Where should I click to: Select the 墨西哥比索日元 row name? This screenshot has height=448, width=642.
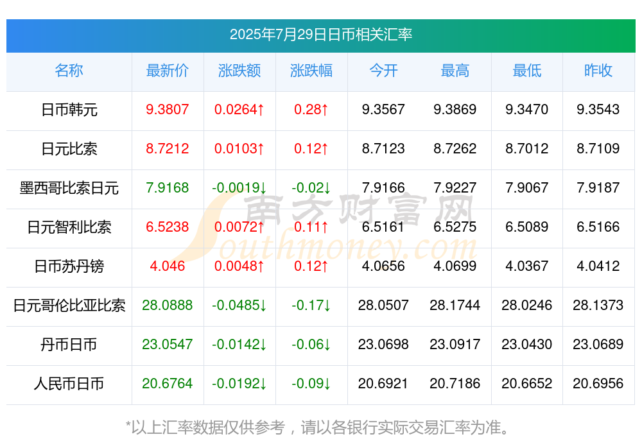[69, 188]
